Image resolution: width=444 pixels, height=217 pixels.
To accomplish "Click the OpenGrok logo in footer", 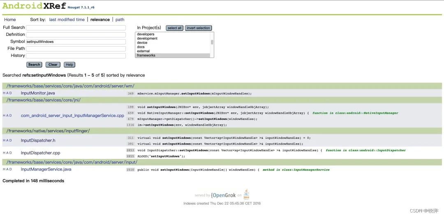I will tap(223, 195).
